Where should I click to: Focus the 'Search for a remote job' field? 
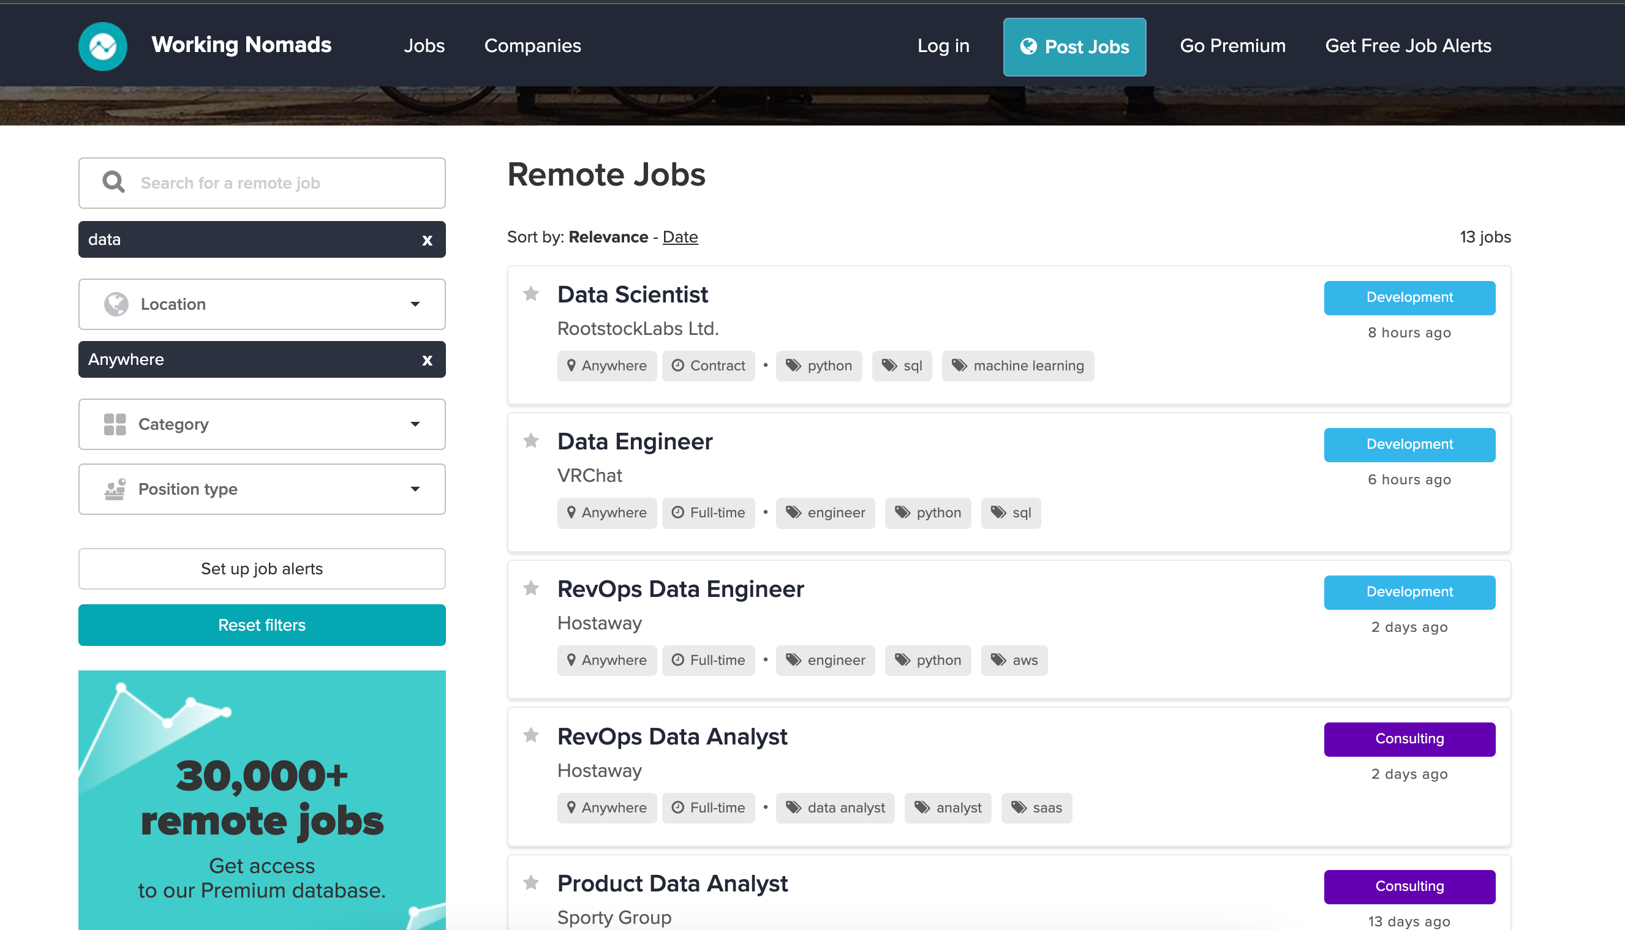(x=281, y=182)
